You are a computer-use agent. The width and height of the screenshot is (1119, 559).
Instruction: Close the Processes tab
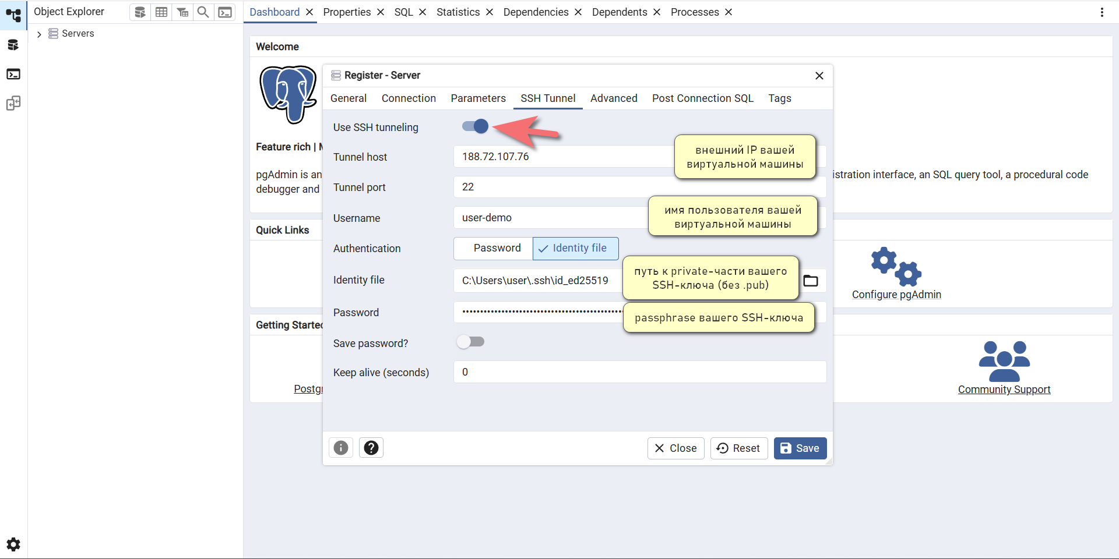point(729,12)
